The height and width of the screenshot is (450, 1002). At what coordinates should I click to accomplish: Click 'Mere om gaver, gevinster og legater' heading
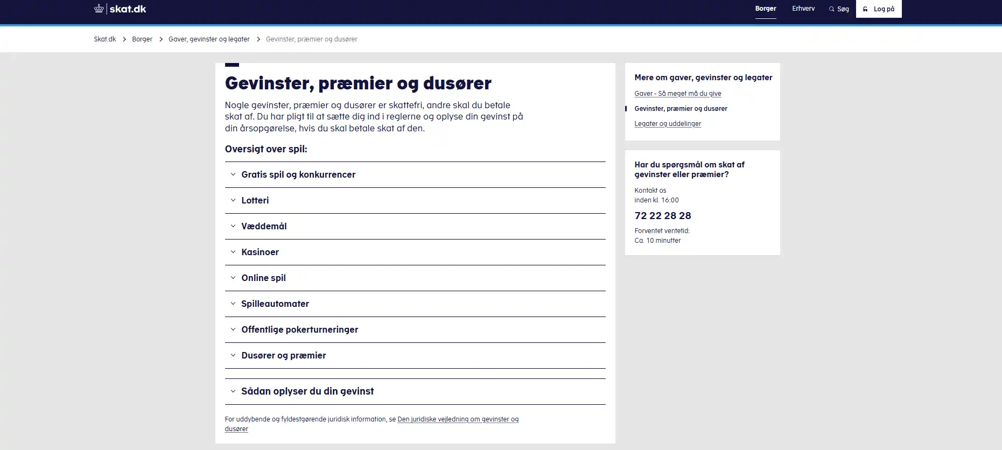(x=703, y=78)
